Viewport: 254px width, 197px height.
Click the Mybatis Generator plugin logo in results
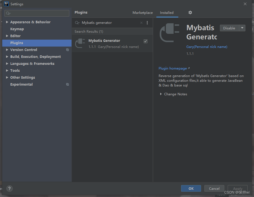click(x=80, y=43)
